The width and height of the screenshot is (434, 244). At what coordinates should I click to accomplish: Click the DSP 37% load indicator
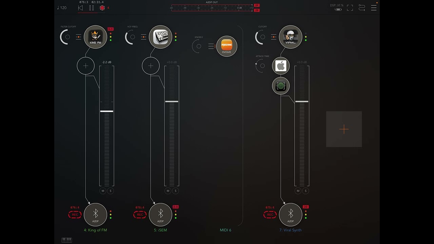tap(337, 5)
